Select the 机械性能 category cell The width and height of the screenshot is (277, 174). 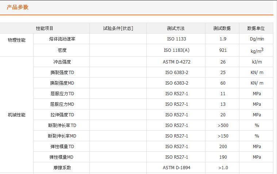coord(17,115)
